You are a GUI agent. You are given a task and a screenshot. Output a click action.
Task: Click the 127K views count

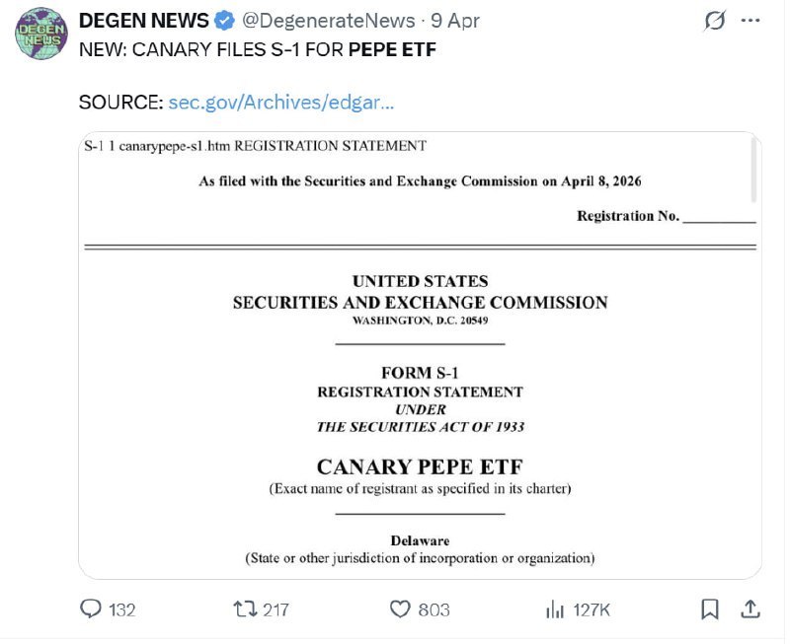[x=592, y=610]
